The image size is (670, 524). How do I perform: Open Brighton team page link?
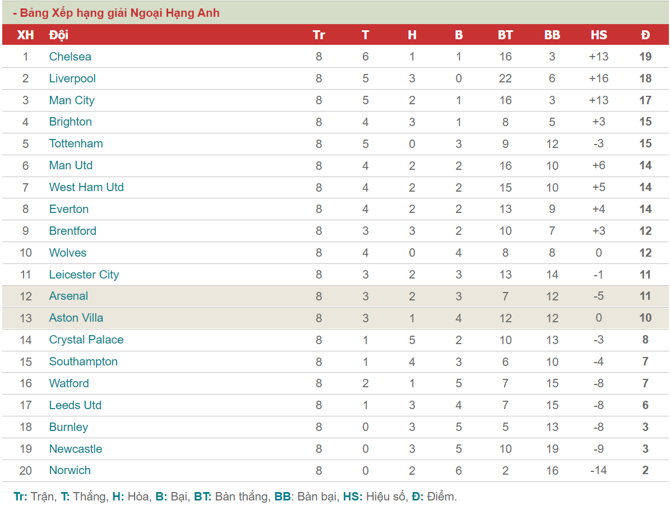(x=71, y=122)
